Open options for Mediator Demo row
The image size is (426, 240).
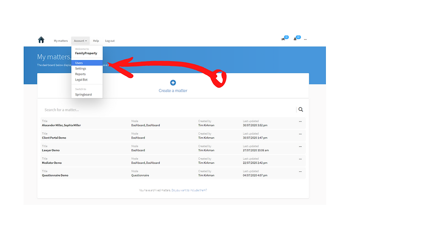pyautogui.click(x=300, y=159)
